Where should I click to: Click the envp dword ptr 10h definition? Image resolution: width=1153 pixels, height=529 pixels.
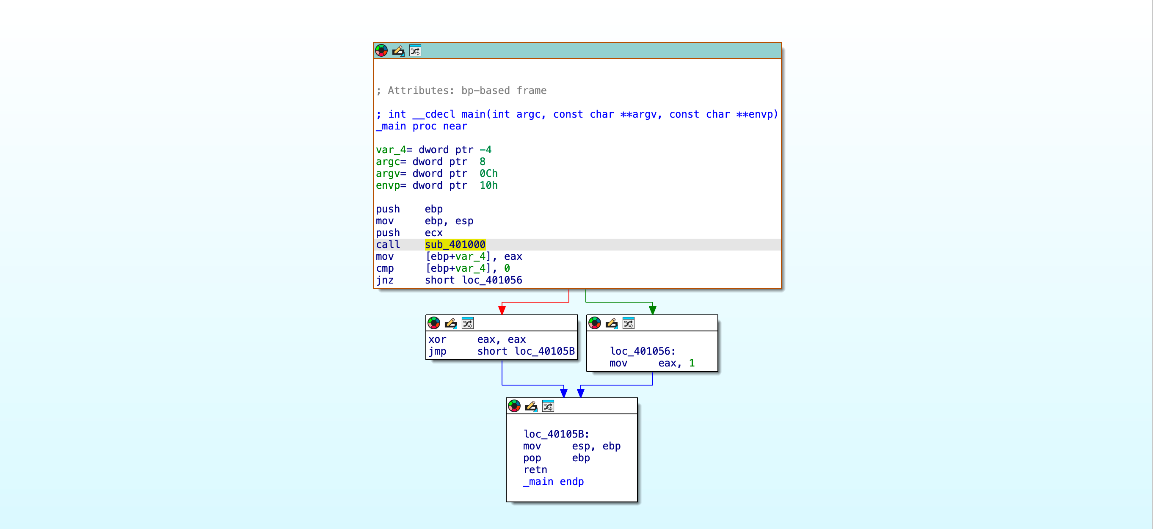[x=436, y=185]
